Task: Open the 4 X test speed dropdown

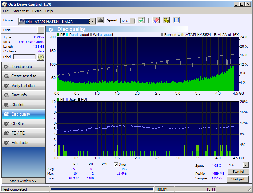Action: pyautogui.click(x=246, y=165)
